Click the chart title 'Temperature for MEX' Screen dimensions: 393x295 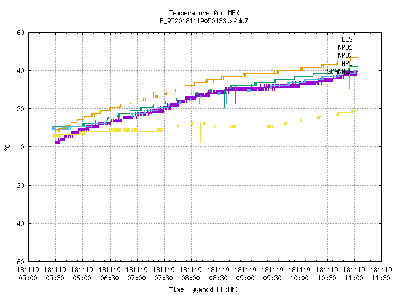point(204,13)
